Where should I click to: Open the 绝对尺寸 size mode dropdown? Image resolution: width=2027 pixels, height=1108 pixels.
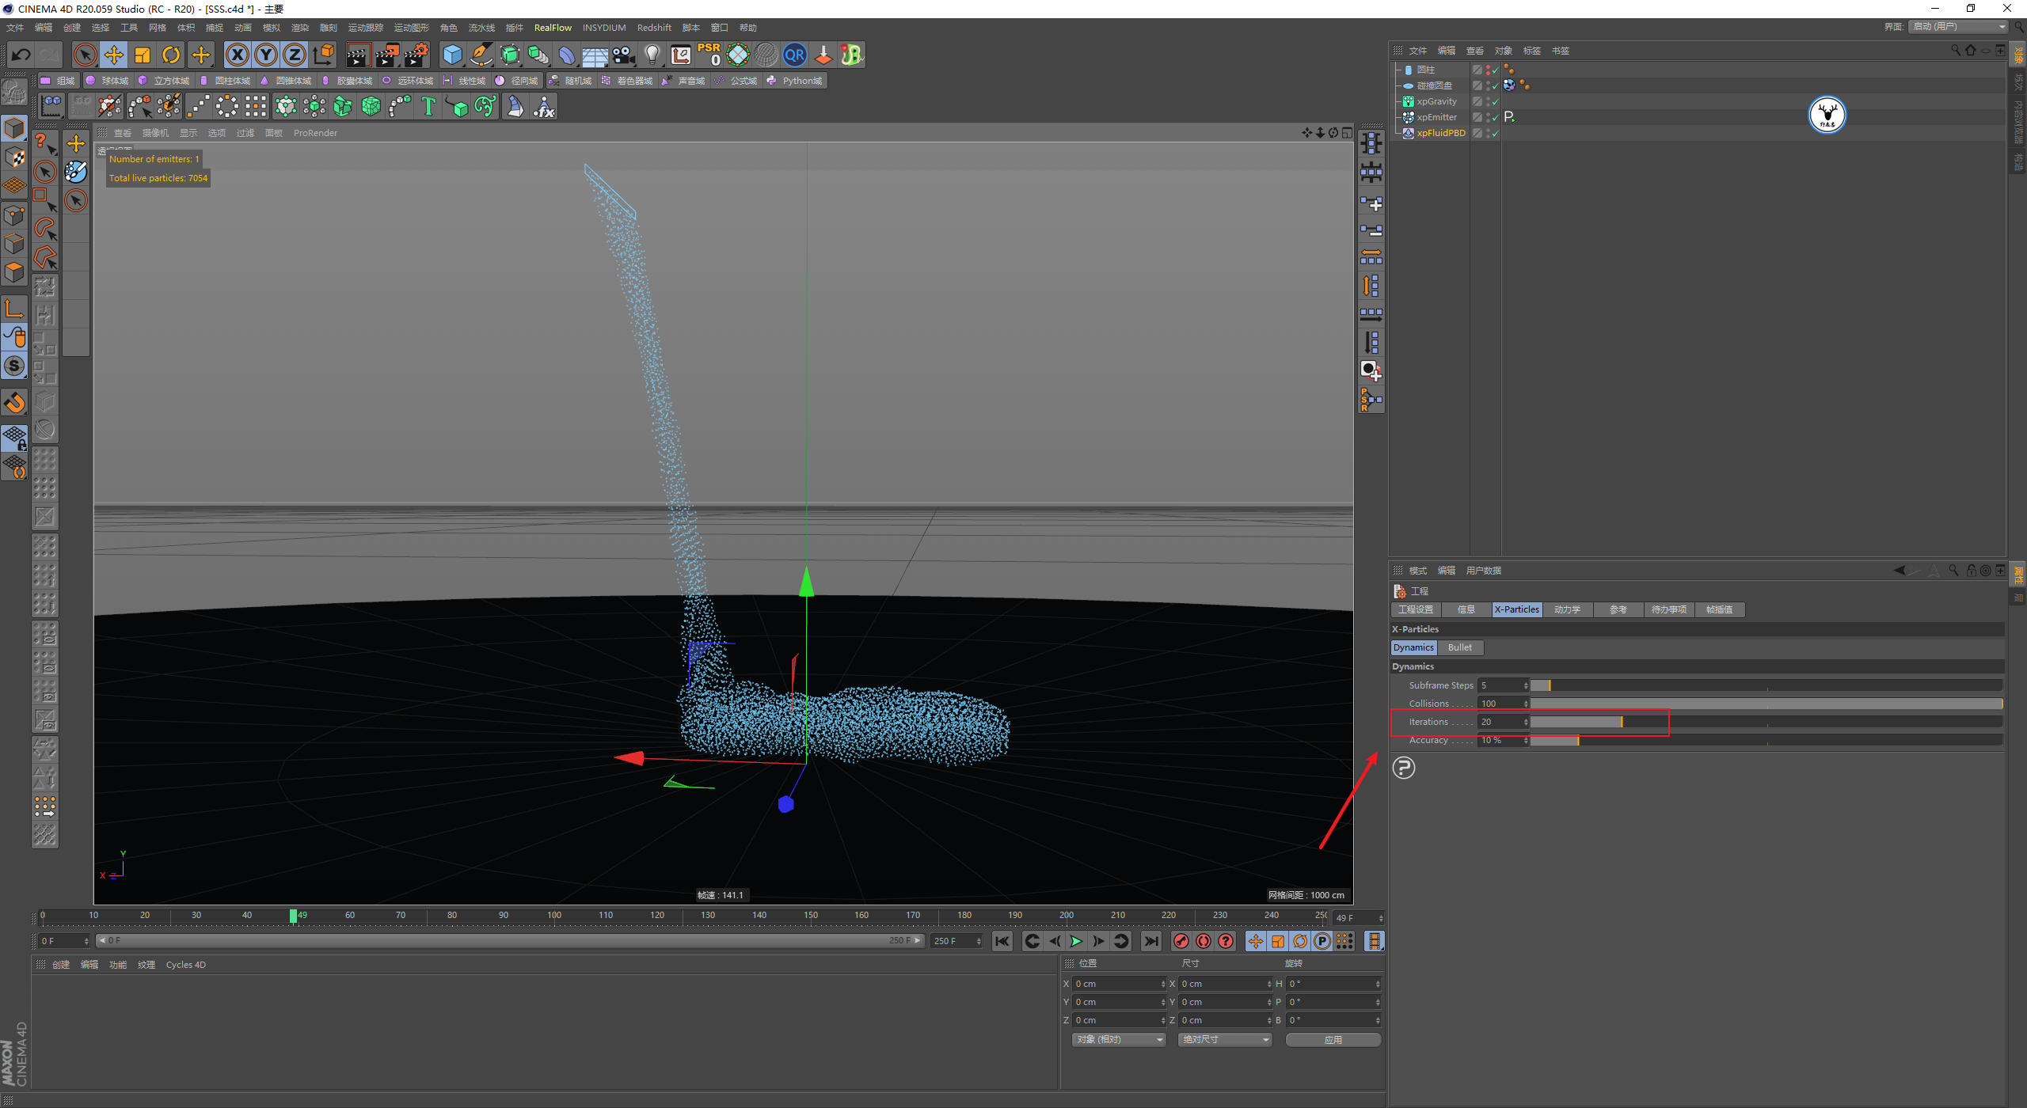coord(1224,1039)
